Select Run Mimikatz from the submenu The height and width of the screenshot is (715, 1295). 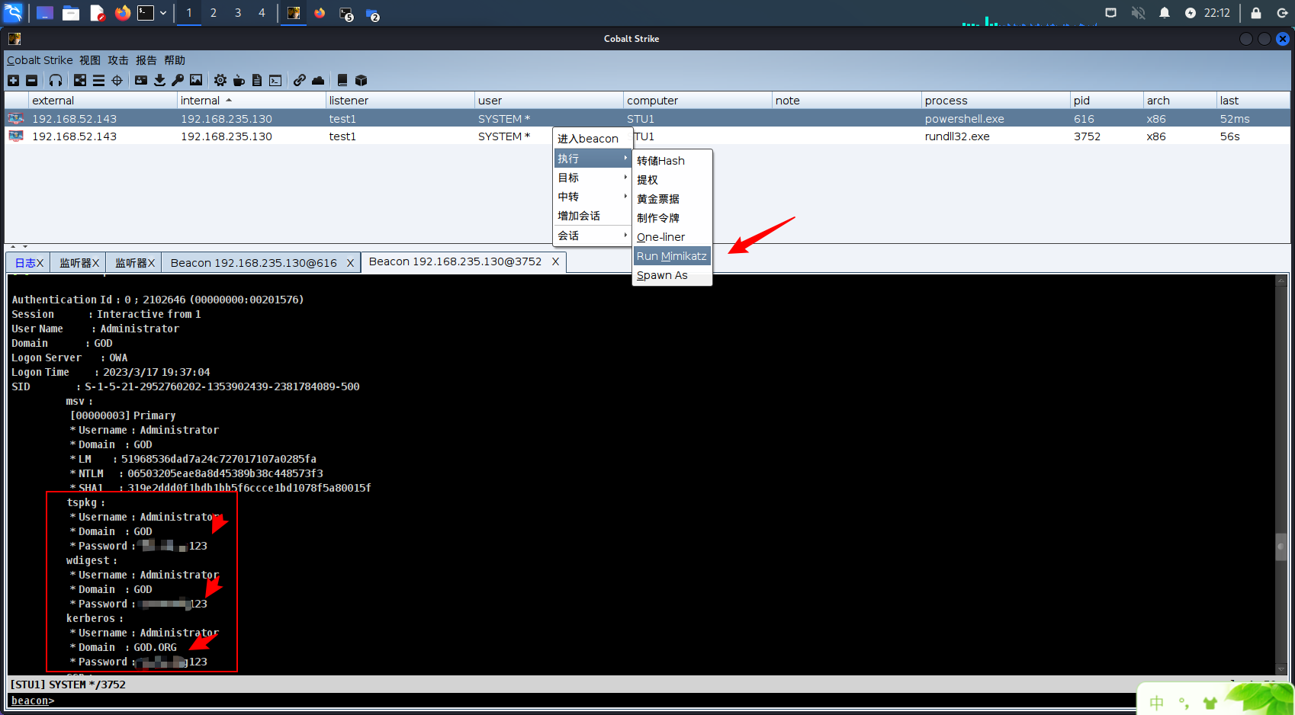click(x=671, y=256)
